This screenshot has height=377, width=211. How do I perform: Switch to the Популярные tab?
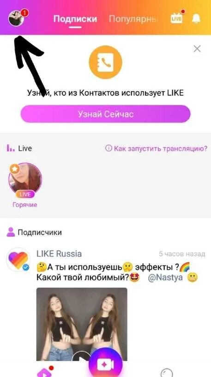pos(133,19)
